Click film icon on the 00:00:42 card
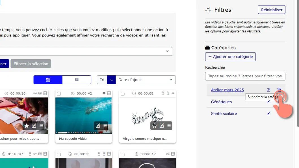299x168 pixels. coord(109,93)
